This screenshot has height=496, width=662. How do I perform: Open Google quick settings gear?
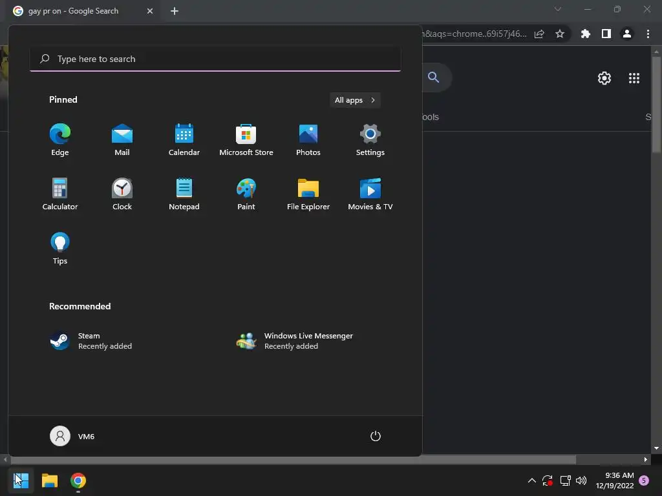point(604,78)
